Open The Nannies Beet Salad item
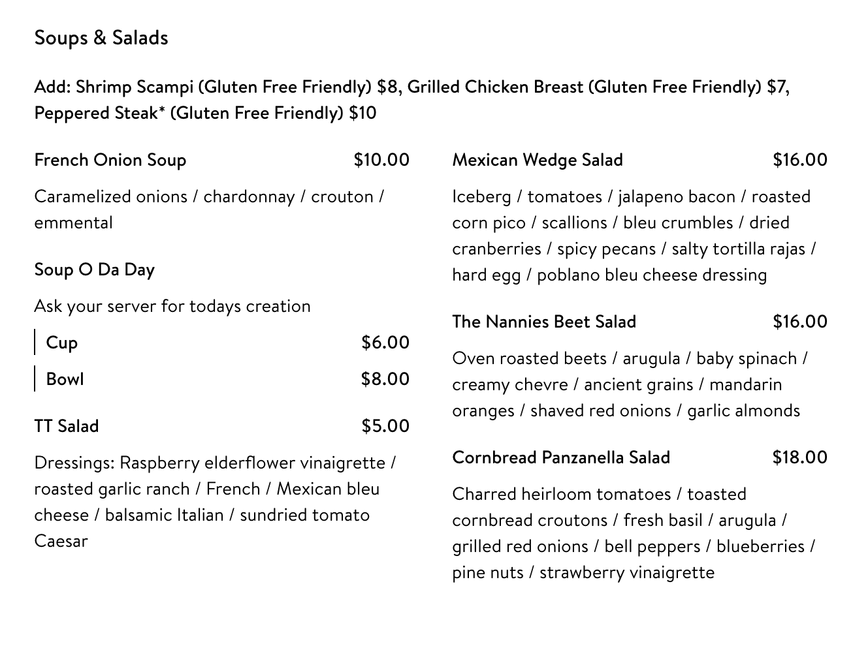Image resolution: width=853 pixels, height=663 pixels. [544, 322]
